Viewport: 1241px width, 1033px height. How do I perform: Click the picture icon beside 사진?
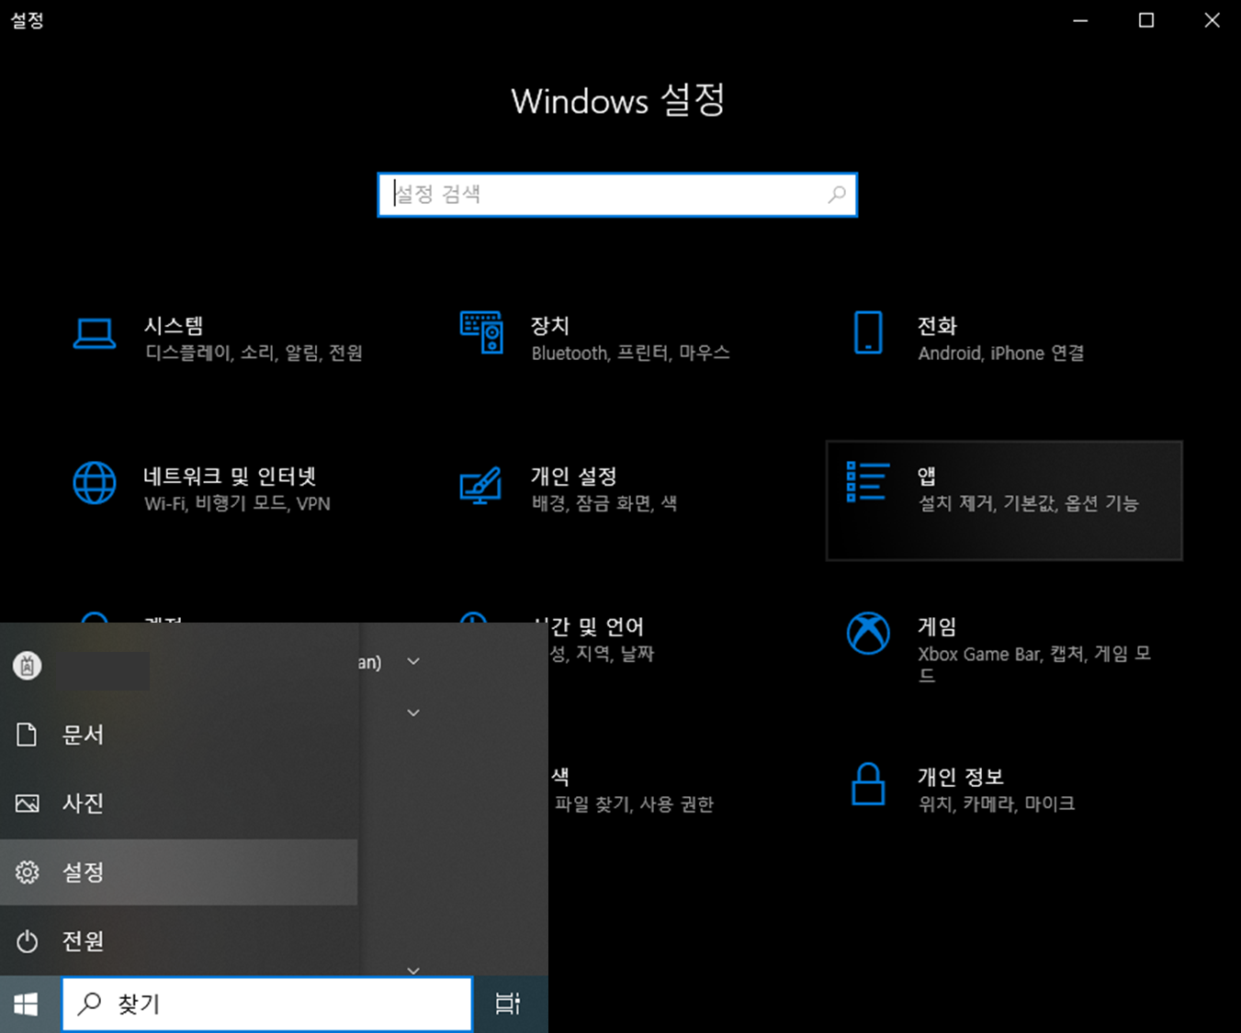pos(28,803)
